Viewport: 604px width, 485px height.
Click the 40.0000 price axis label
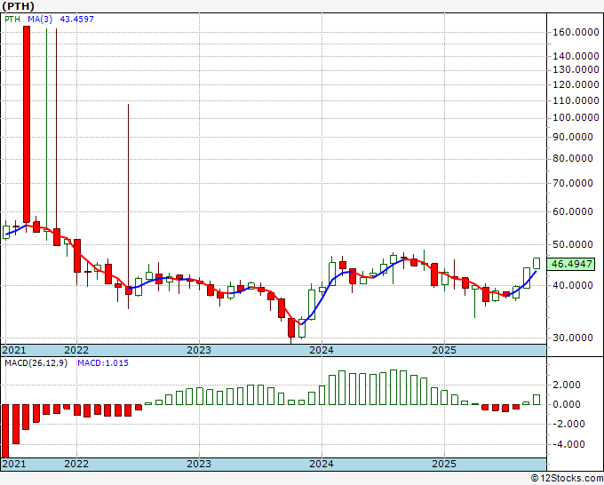[573, 285]
